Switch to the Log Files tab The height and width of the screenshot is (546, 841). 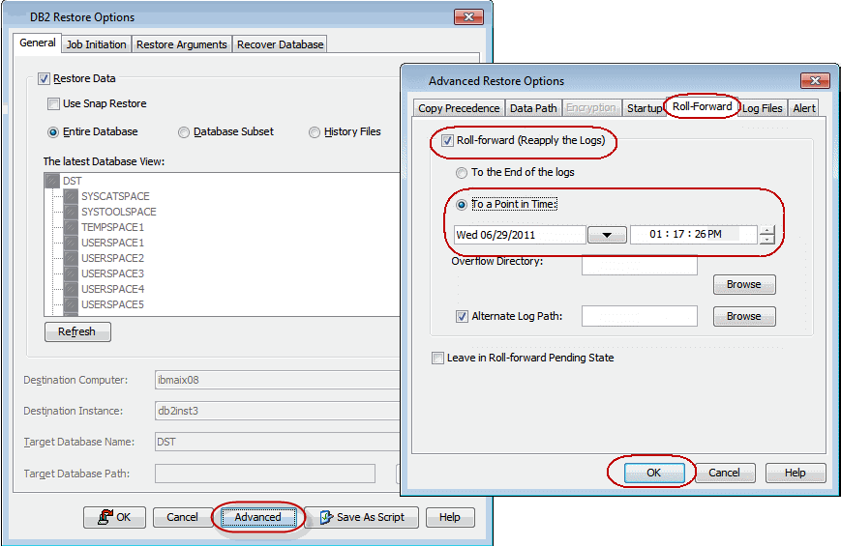point(763,108)
